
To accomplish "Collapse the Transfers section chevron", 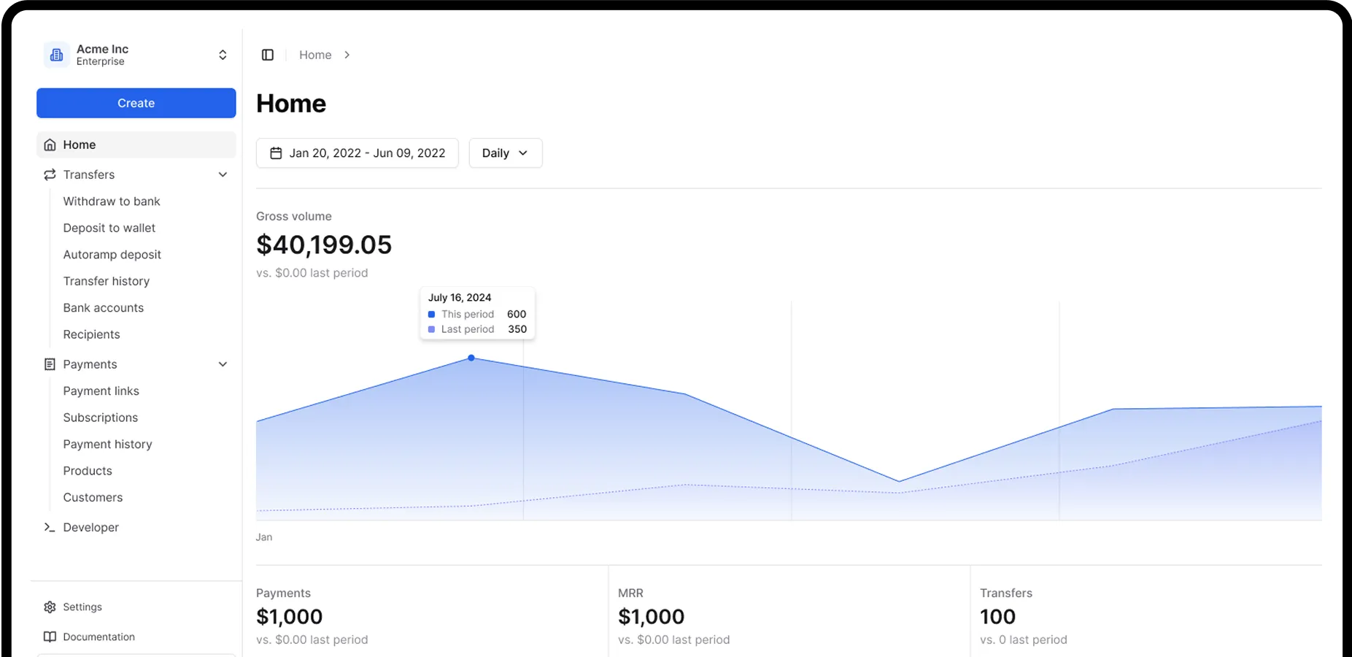I will [223, 174].
